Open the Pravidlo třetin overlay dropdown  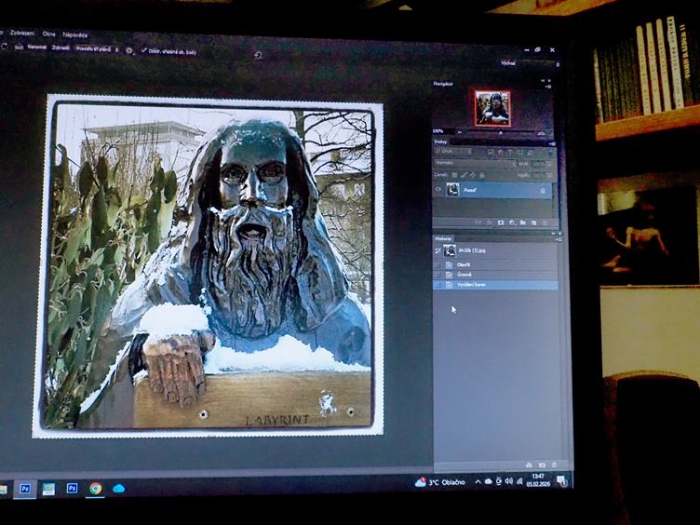click(96, 47)
